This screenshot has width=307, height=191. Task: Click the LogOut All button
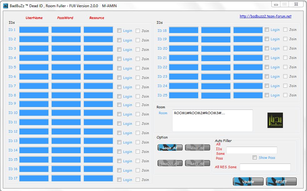coord(170,163)
